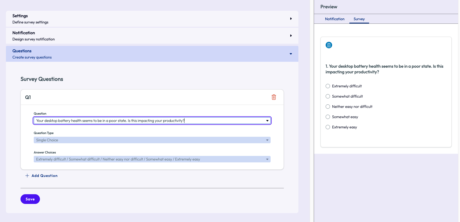Collapse the Questions section arrow
This screenshot has width=460, height=222.
pyautogui.click(x=291, y=54)
